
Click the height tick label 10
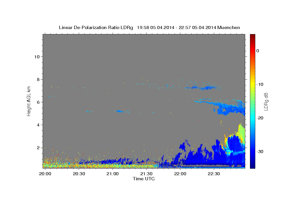pos(37,57)
